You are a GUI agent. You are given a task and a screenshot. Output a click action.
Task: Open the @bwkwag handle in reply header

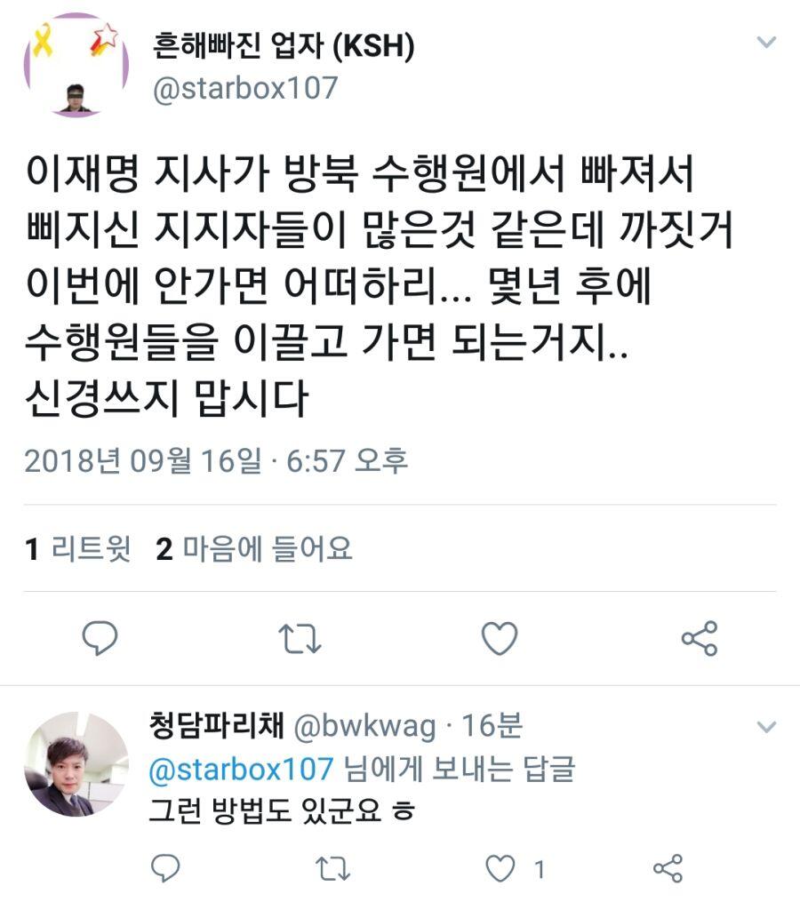tap(365, 727)
